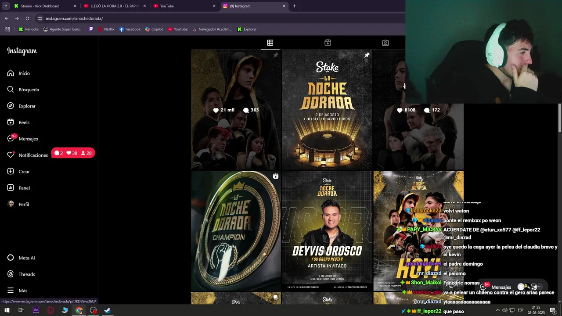Switch to Chrome on the taskbar
This screenshot has height=316, width=562.
(79, 310)
